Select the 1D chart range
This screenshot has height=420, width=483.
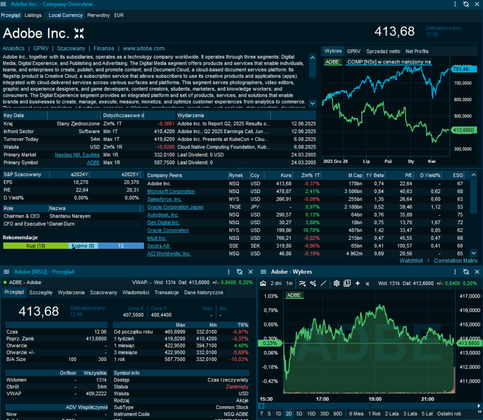[278, 413]
